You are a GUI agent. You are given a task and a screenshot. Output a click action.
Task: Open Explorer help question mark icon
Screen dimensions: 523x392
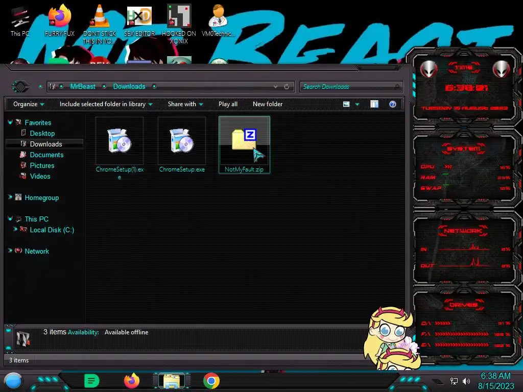click(x=393, y=104)
